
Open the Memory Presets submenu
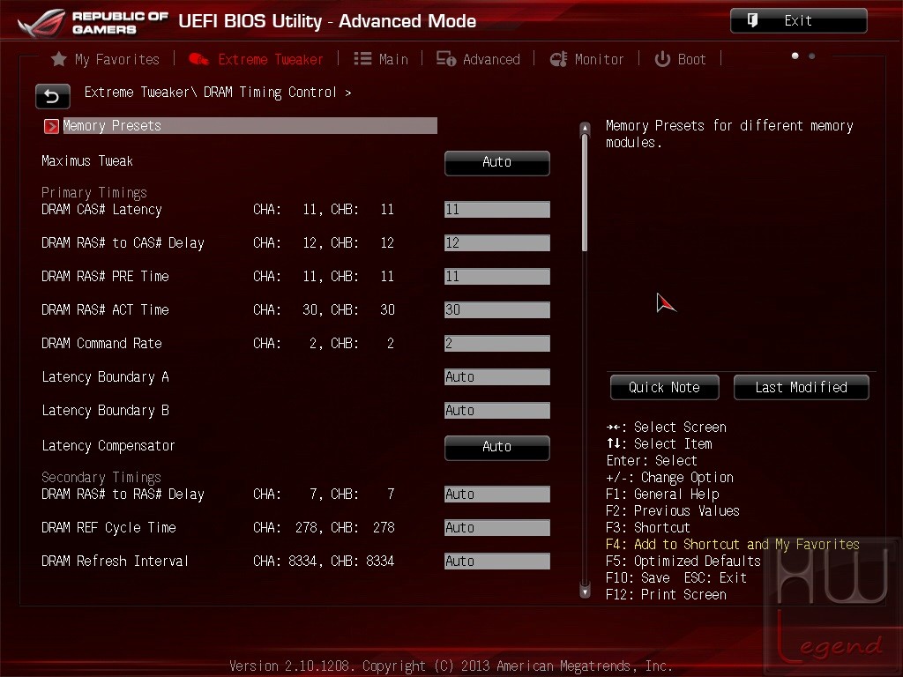pyautogui.click(x=240, y=126)
